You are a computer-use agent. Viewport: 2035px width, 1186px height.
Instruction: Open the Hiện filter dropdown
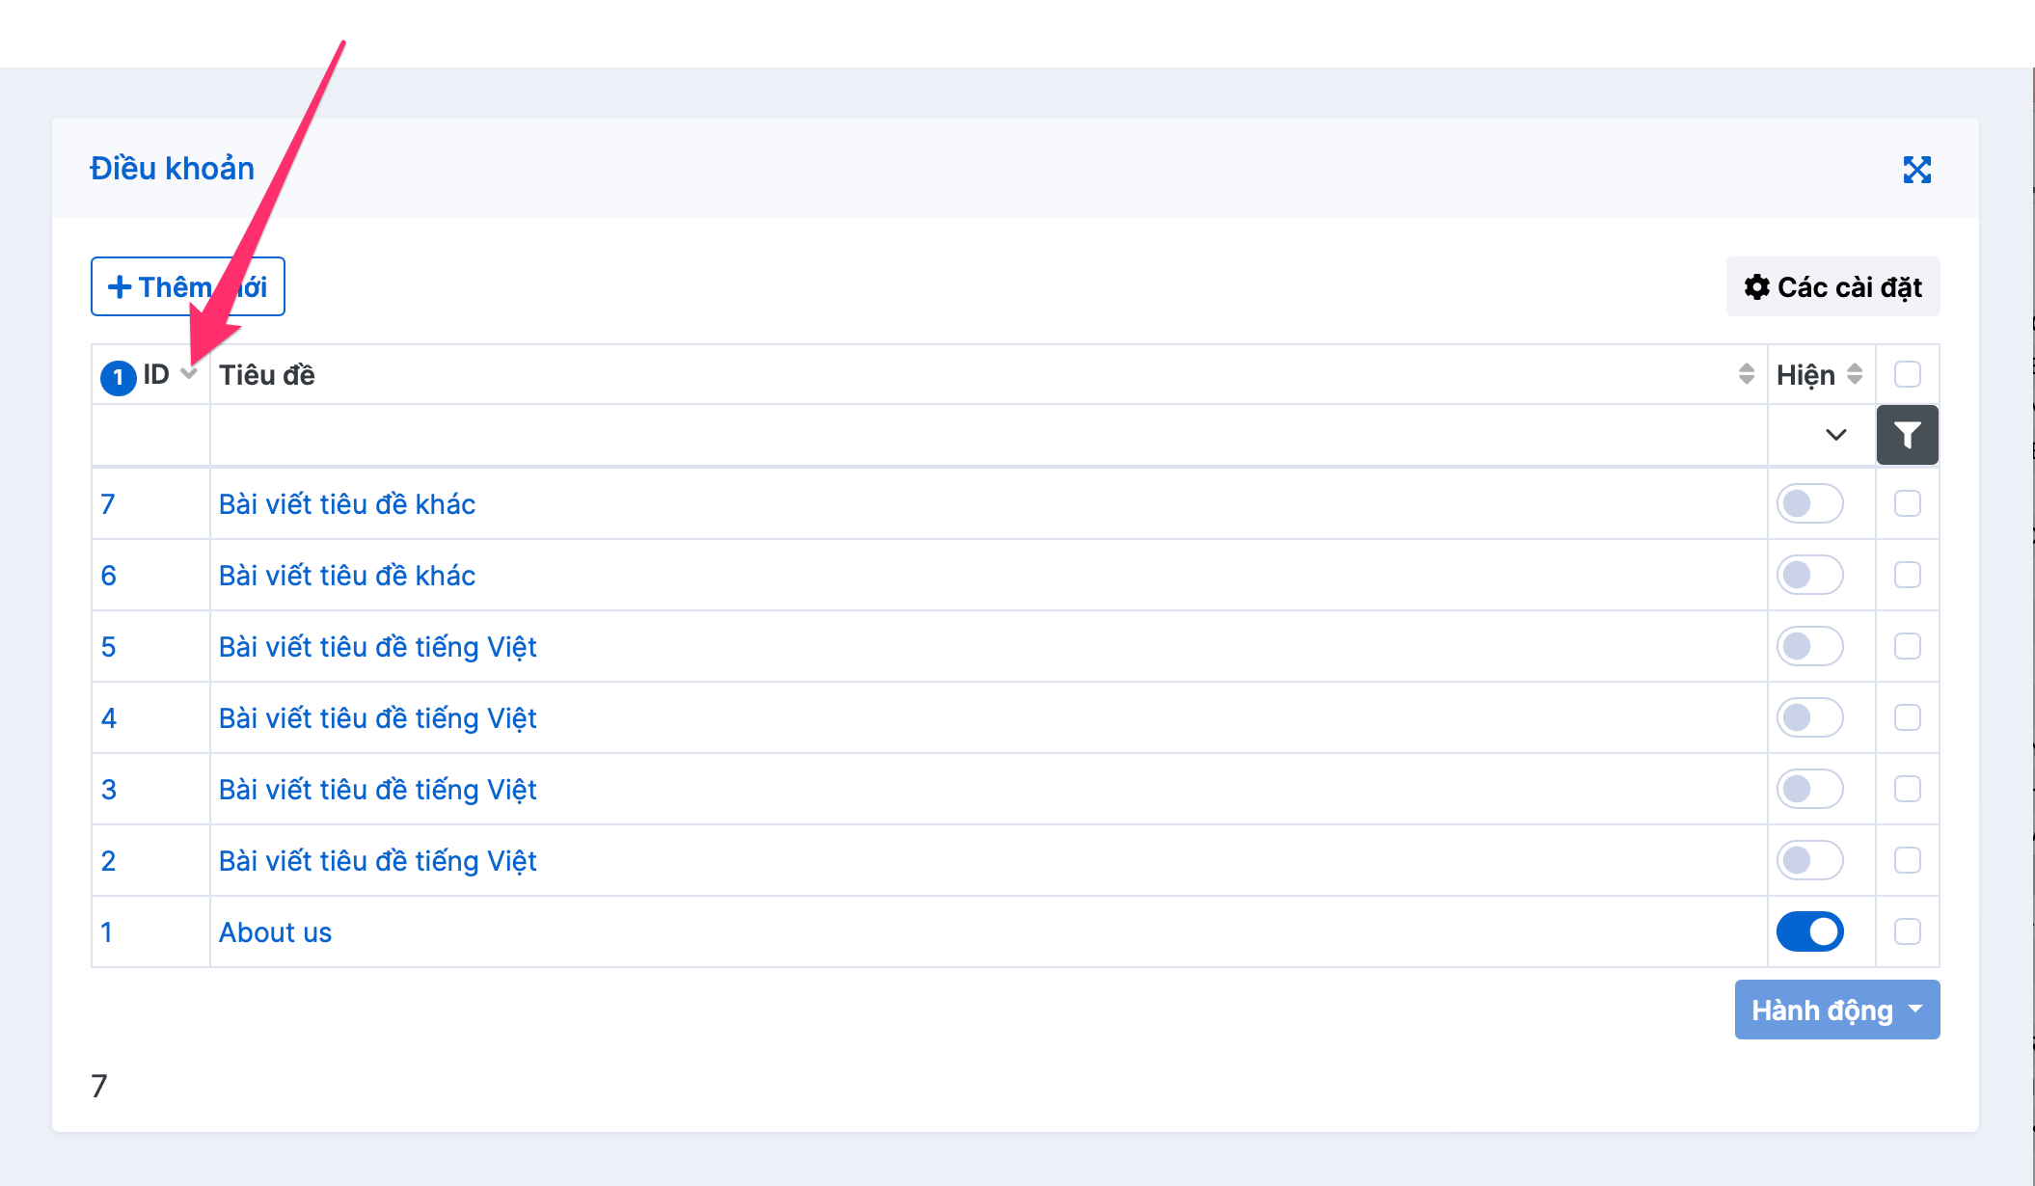[x=1821, y=435]
